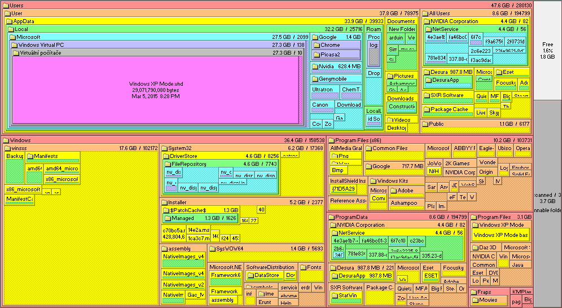Open the Pictures folder block
The width and height of the screenshot is (562, 308).
(401, 76)
